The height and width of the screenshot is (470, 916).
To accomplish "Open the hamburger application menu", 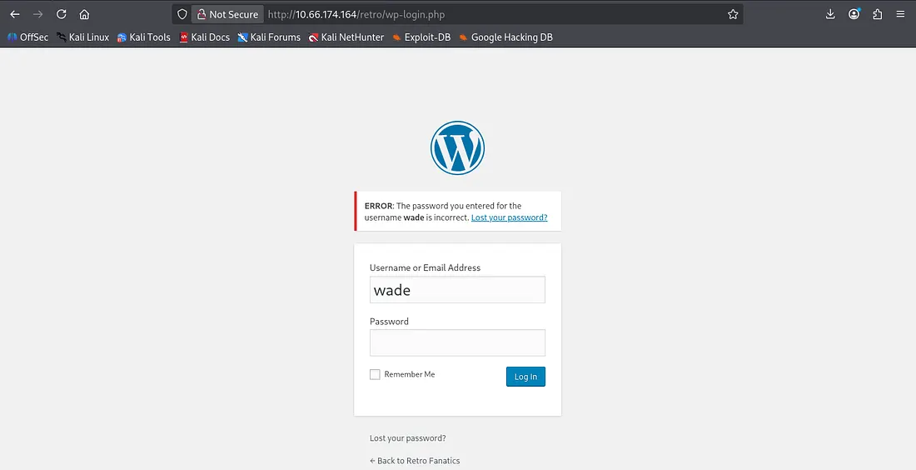I will pyautogui.click(x=900, y=14).
